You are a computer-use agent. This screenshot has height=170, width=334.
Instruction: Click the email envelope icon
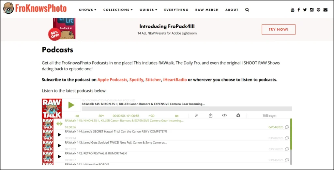point(325,10)
